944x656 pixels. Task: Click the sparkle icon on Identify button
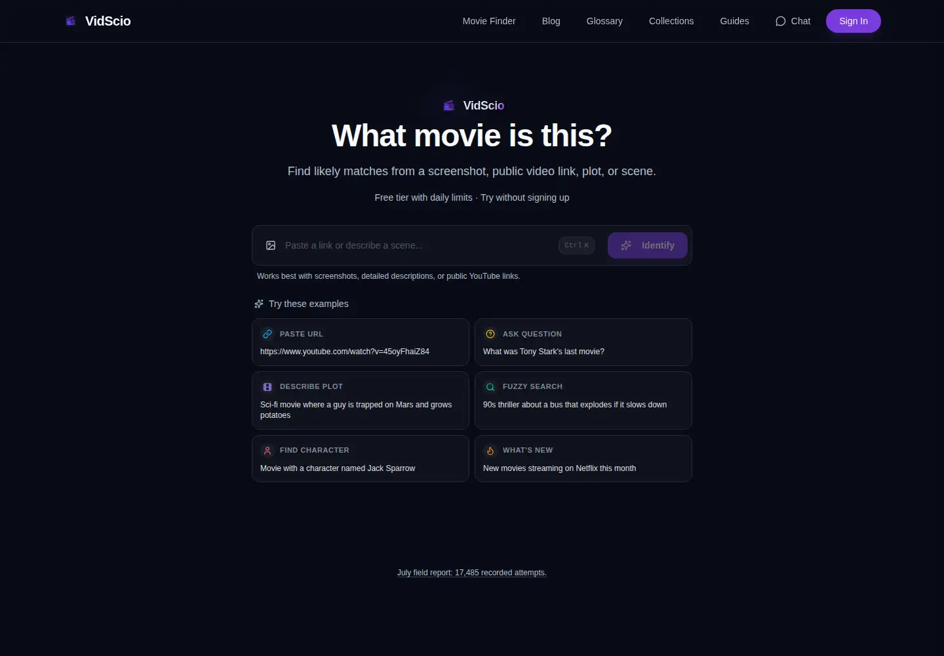[626, 245]
